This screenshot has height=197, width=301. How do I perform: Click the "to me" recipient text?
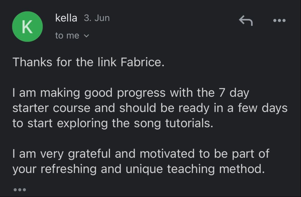click(x=67, y=36)
